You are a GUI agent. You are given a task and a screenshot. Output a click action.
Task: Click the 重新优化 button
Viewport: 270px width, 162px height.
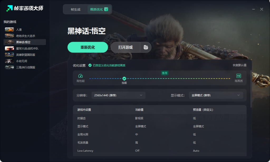point(88,47)
